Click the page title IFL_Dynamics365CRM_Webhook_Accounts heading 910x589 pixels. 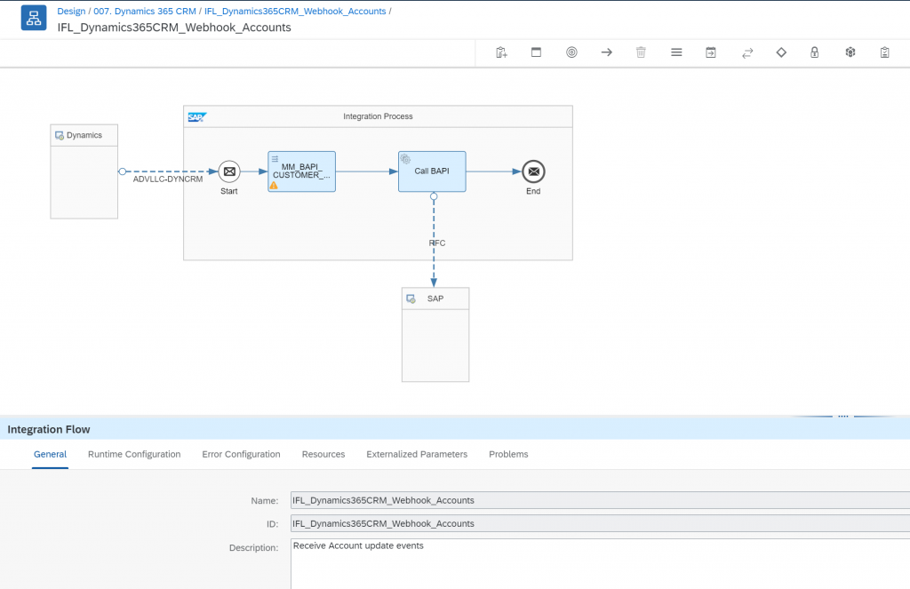174,28
